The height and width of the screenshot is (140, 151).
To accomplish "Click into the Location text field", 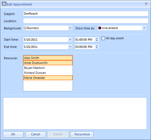I will click(x=86, y=21).
